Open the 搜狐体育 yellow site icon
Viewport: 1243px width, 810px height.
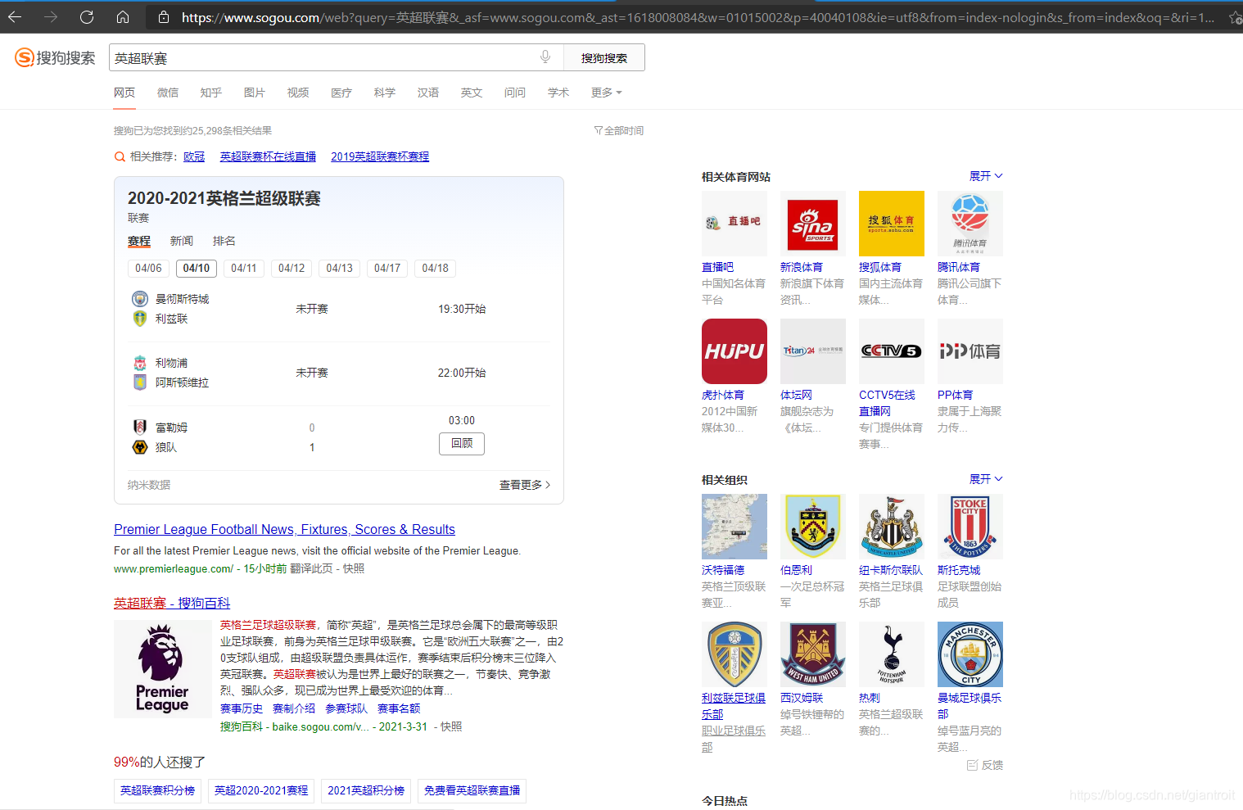[x=892, y=224]
